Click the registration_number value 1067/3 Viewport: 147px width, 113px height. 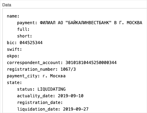(x=68, y=69)
